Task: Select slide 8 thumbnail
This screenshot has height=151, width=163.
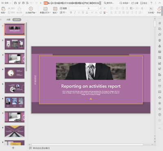Action: [15, 131]
